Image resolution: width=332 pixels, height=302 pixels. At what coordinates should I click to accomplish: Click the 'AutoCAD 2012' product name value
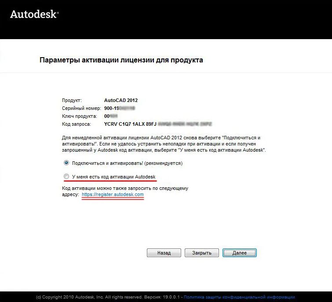tap(121, 100)
